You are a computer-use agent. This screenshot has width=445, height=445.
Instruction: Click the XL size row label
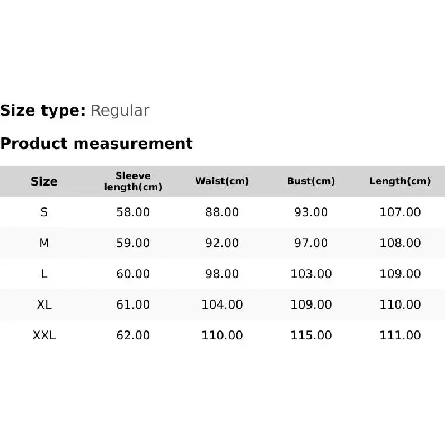44,305
